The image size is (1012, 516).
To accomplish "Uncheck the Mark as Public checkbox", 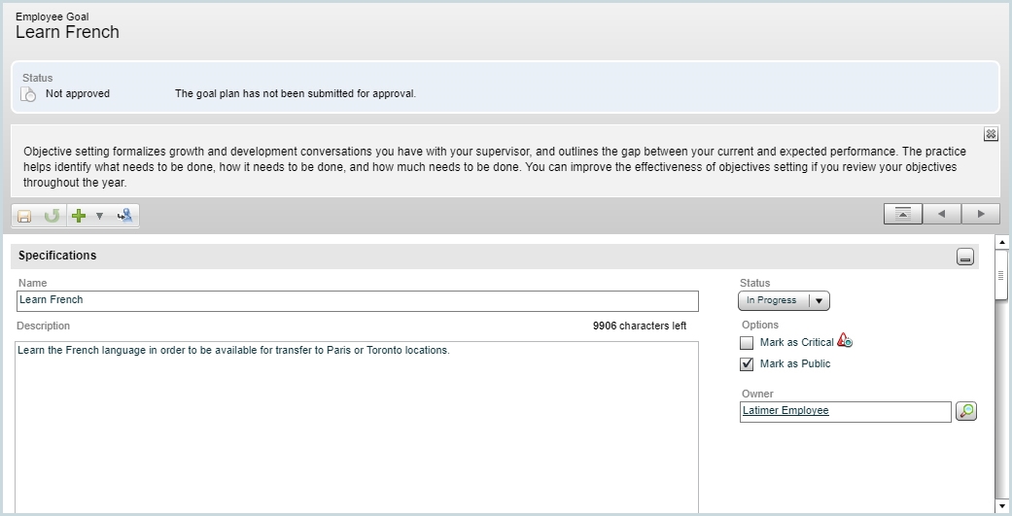I will [x=747, y=364].
